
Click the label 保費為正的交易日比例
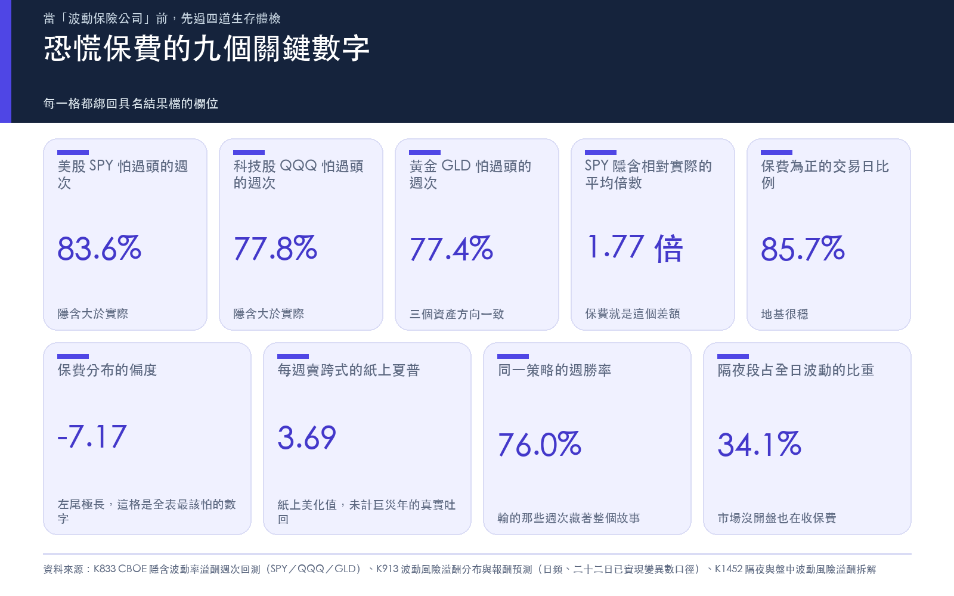coord(825,174)
